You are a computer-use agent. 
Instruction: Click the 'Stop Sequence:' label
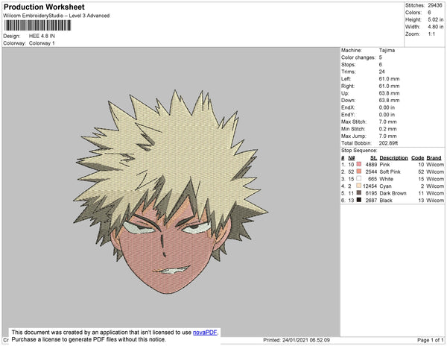pos(359,151)
